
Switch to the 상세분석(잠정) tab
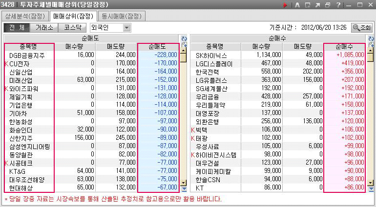coord(25,16)
